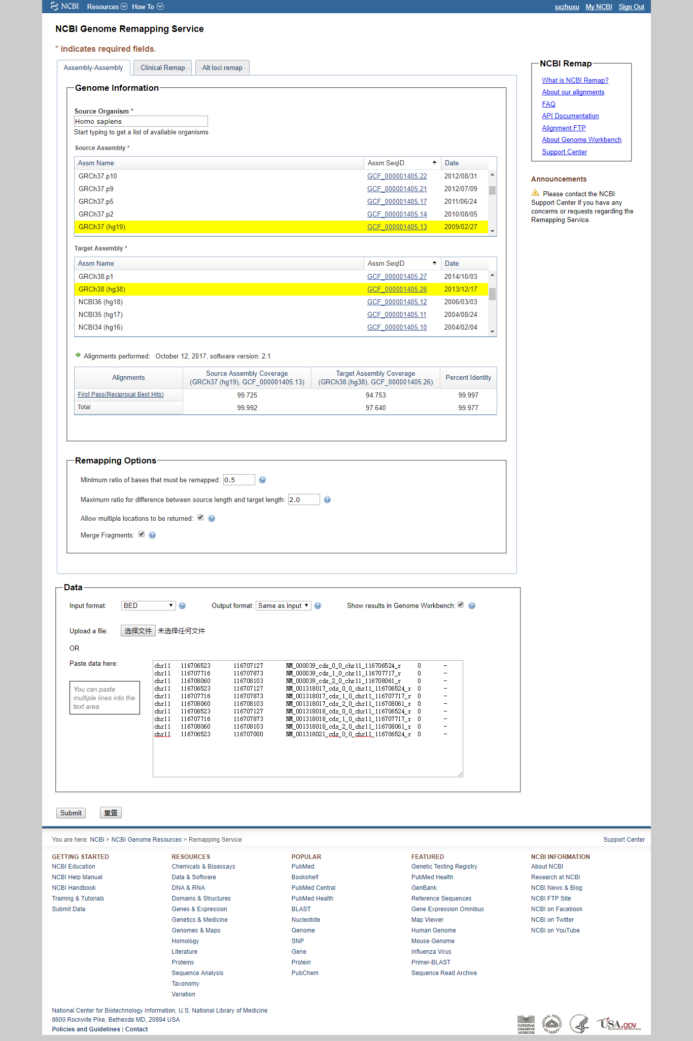Open the Input format BED dropdown
Screen dimensions: 693x1041
(x=148, y=605)
